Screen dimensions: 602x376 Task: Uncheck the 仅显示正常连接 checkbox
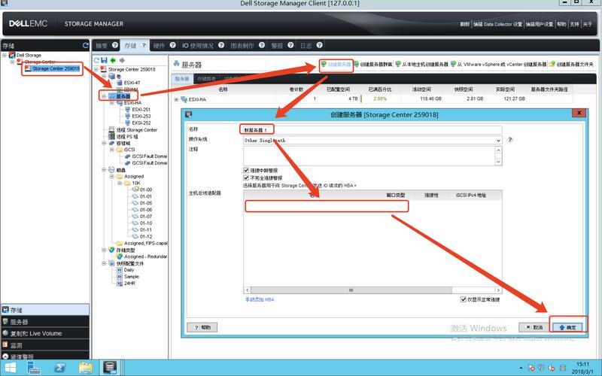tap(464, 299)
